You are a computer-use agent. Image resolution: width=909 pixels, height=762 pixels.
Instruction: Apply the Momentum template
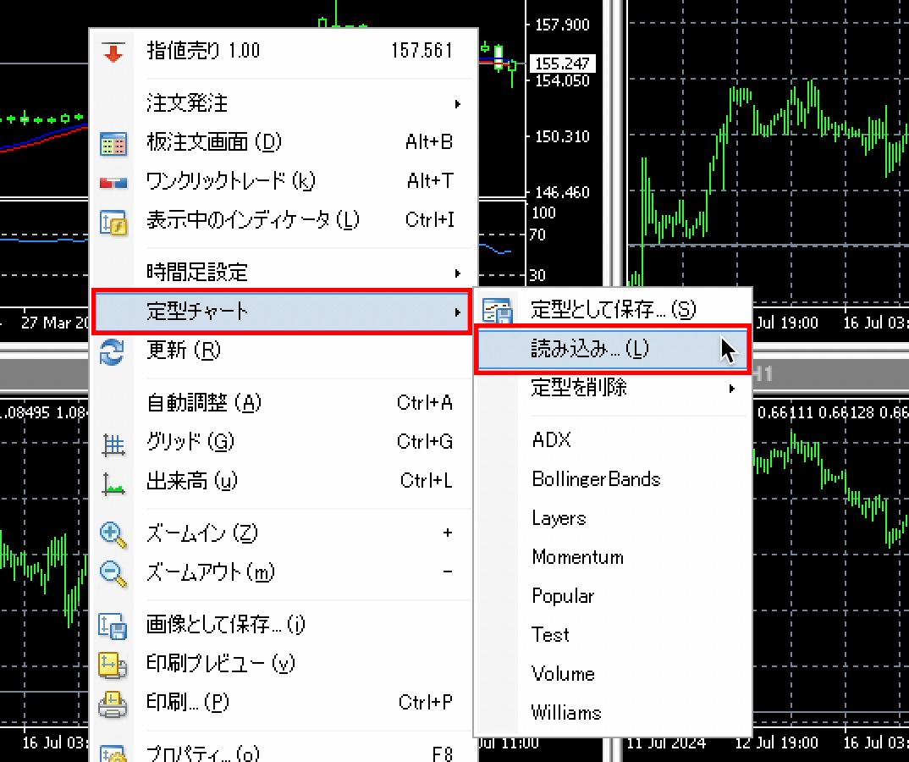[577, 557]
